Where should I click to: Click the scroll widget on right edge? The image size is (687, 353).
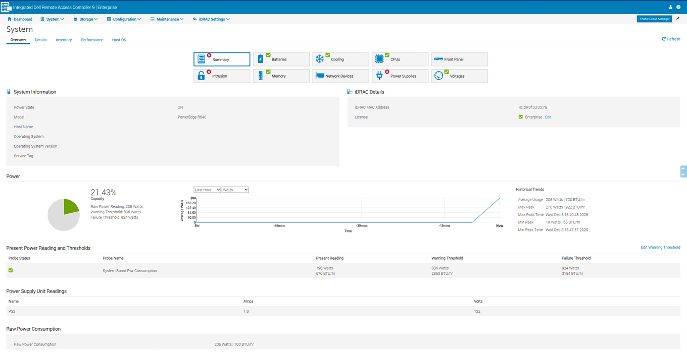(x=683, y=171)
